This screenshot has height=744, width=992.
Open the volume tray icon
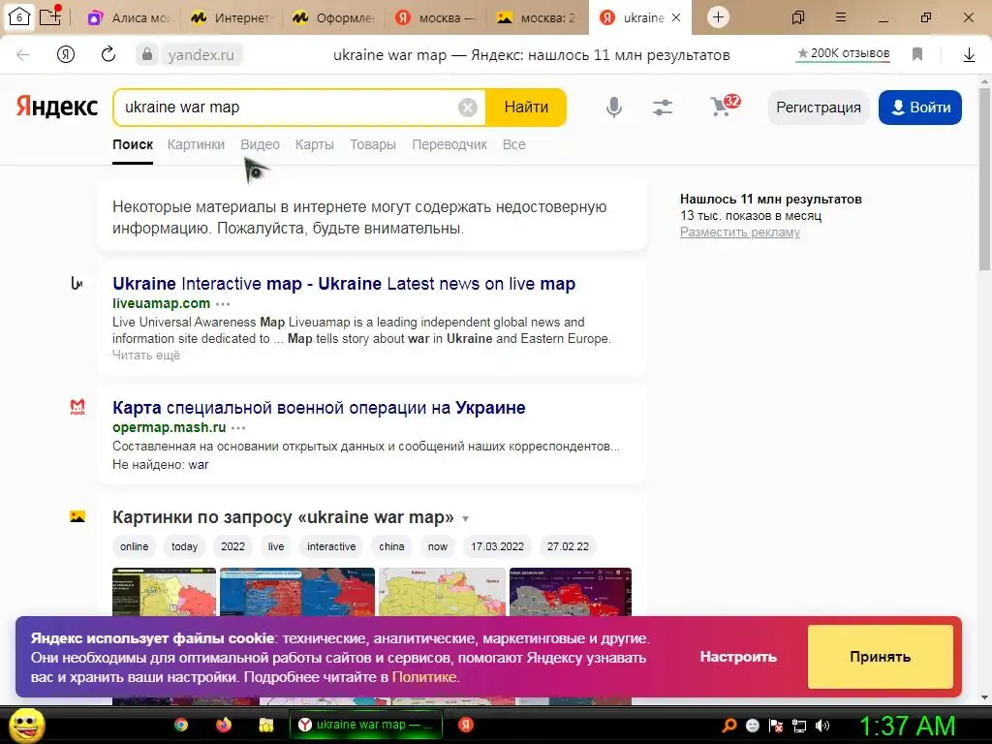click(822, 726)
